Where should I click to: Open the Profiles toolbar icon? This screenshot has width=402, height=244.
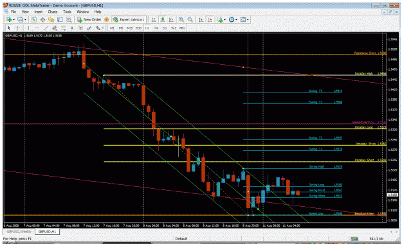pyautogui.click(x=20, y=20)
